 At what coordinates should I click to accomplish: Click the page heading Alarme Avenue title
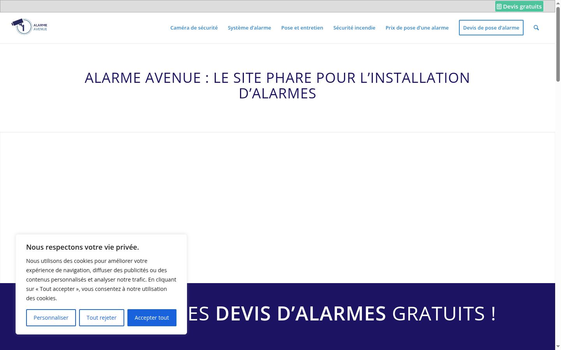[277, 86]
